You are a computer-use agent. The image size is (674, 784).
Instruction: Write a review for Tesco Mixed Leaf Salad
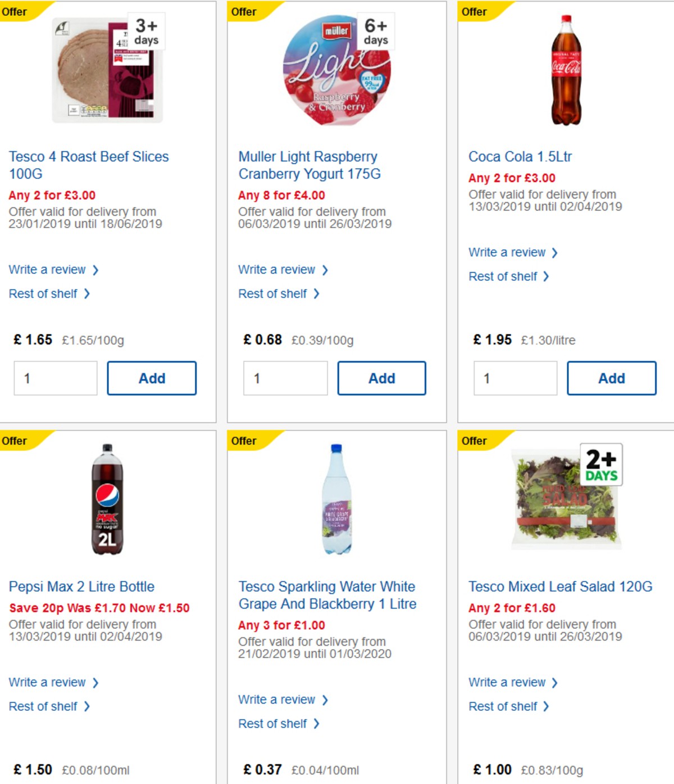(x=508, y=682)
